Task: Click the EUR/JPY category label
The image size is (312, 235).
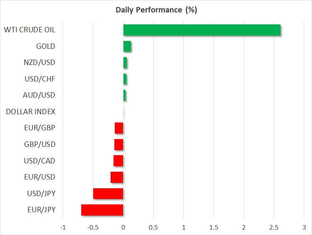Action: (x=41, y=210)
